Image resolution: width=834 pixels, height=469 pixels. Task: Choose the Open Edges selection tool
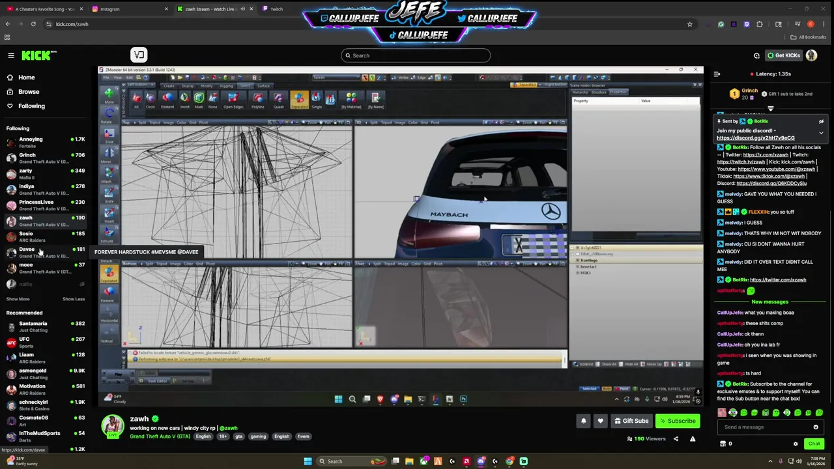tap(233, 99)
